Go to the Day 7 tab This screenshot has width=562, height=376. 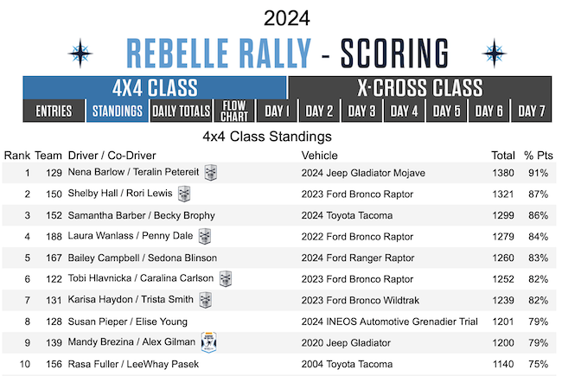tap(531, 111)
